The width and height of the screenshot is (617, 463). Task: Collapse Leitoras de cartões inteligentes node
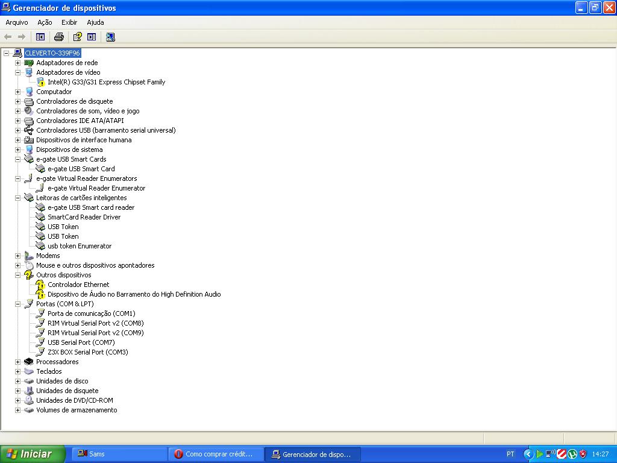coord(17,198)
